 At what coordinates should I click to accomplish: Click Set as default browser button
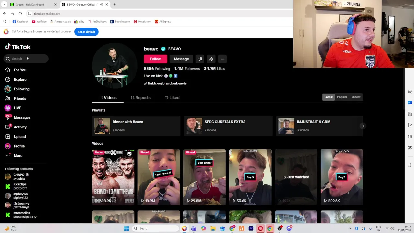coord(86,32)
